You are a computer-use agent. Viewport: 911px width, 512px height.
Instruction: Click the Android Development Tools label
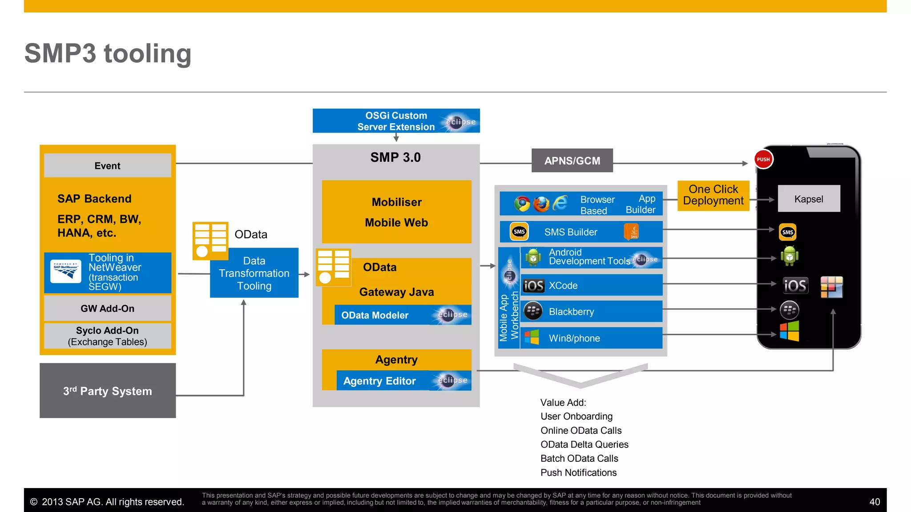589,257
